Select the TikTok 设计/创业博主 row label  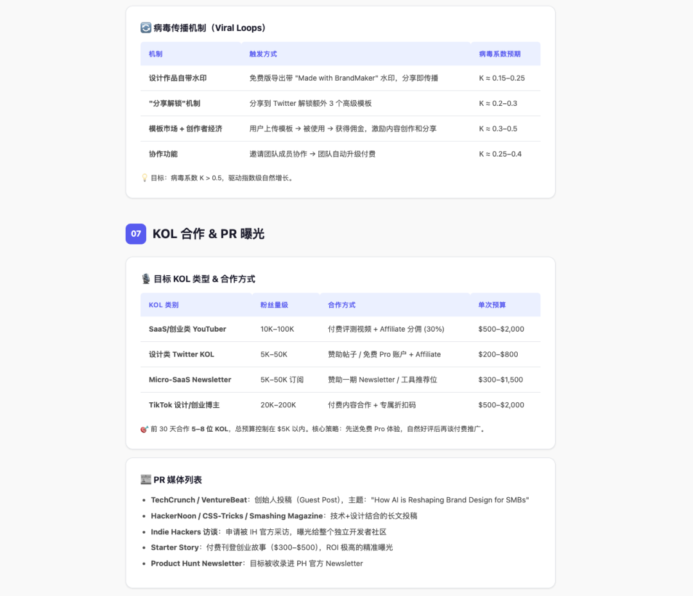coord(184,405)
